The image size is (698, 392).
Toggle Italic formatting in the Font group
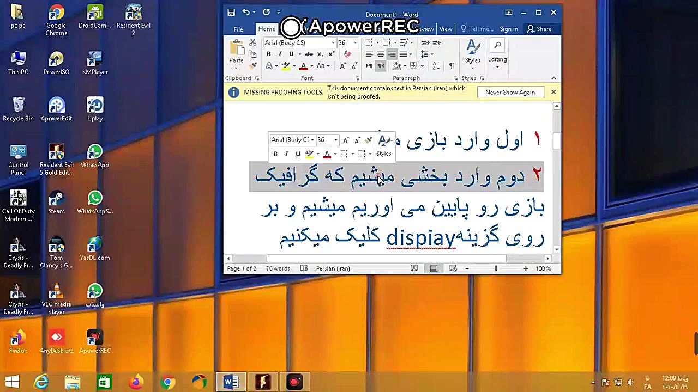pyautogui.click(x=279, y=54)
